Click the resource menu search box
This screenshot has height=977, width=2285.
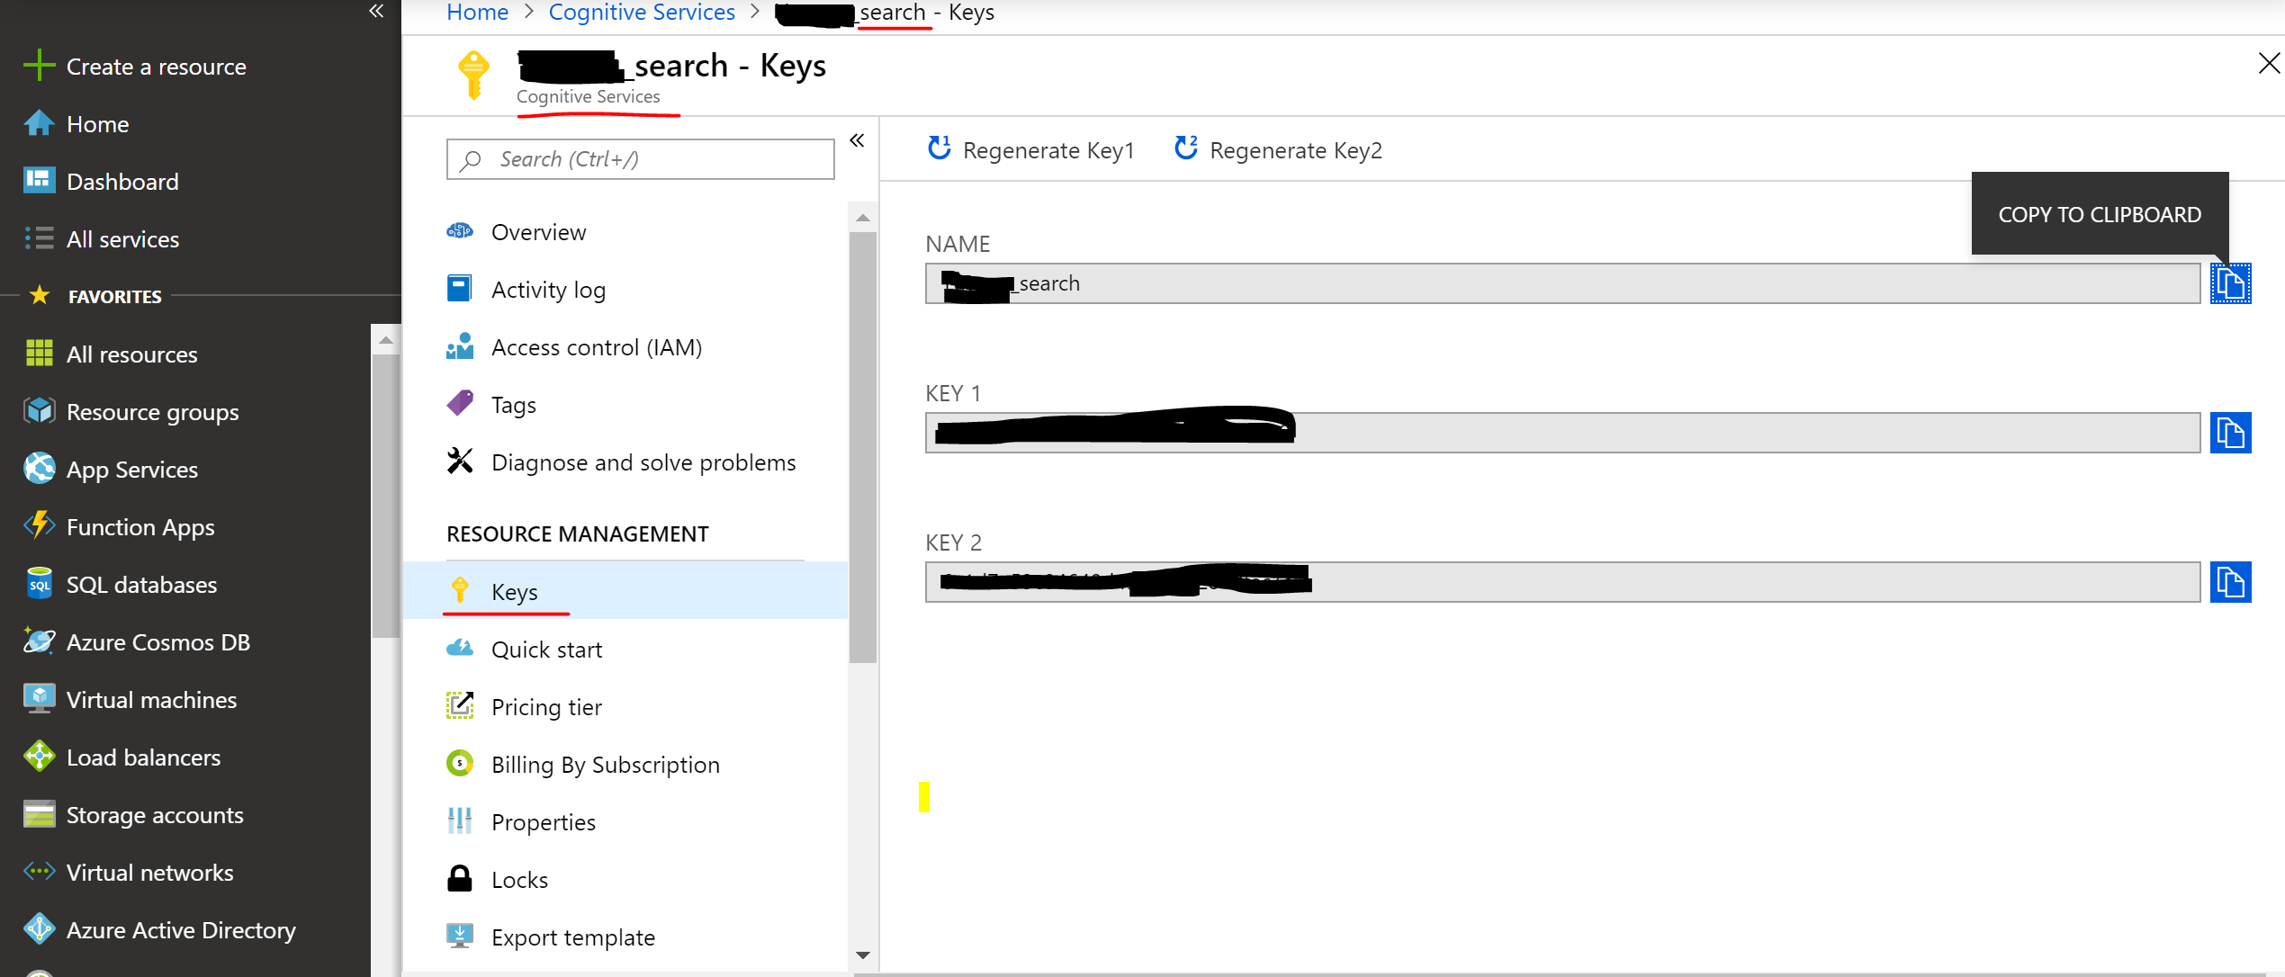pyautogui.click(x=639, y=158)
